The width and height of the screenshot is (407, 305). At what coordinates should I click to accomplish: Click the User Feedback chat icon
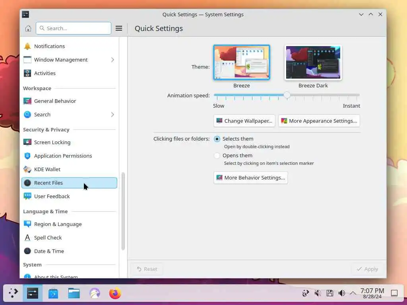tap(27, 196)
